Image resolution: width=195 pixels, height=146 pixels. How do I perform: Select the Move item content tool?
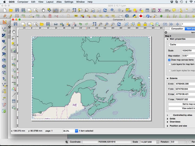click(x=14, y=51)
